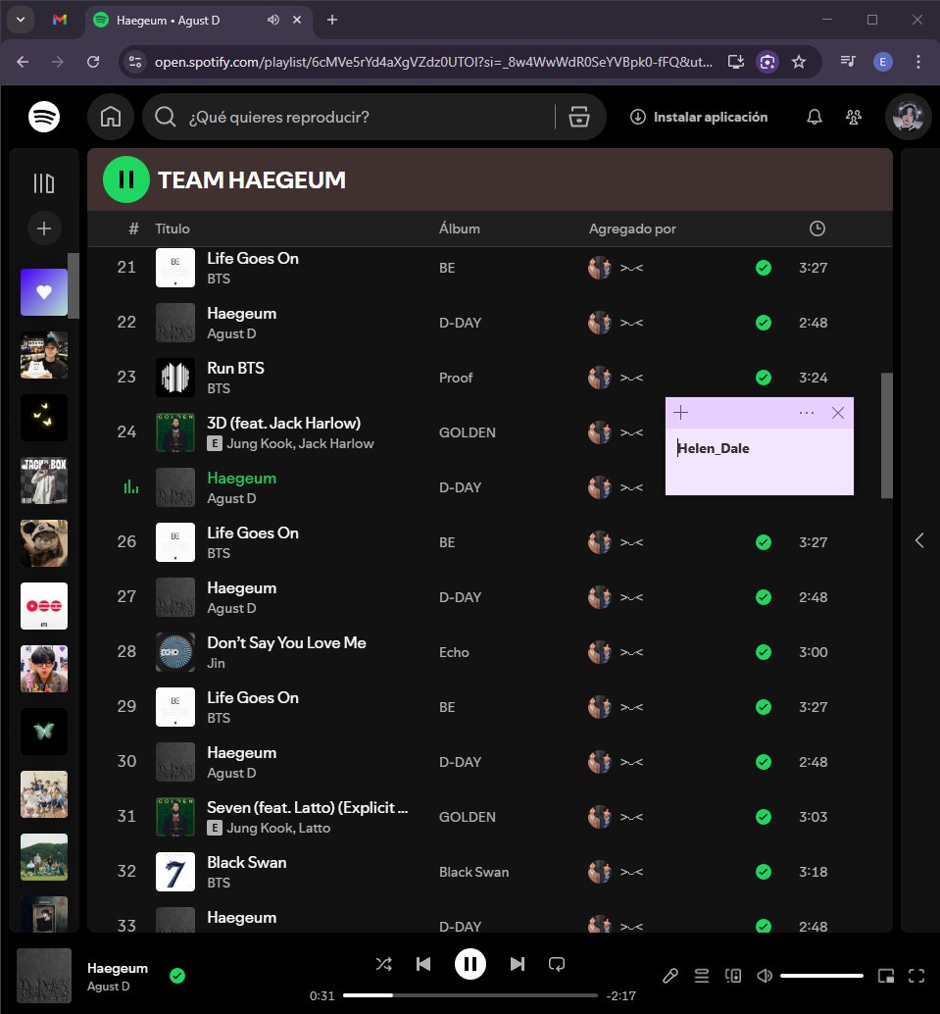
Task: Seek in the song progress bar
Action: click(x=470, y=995)
